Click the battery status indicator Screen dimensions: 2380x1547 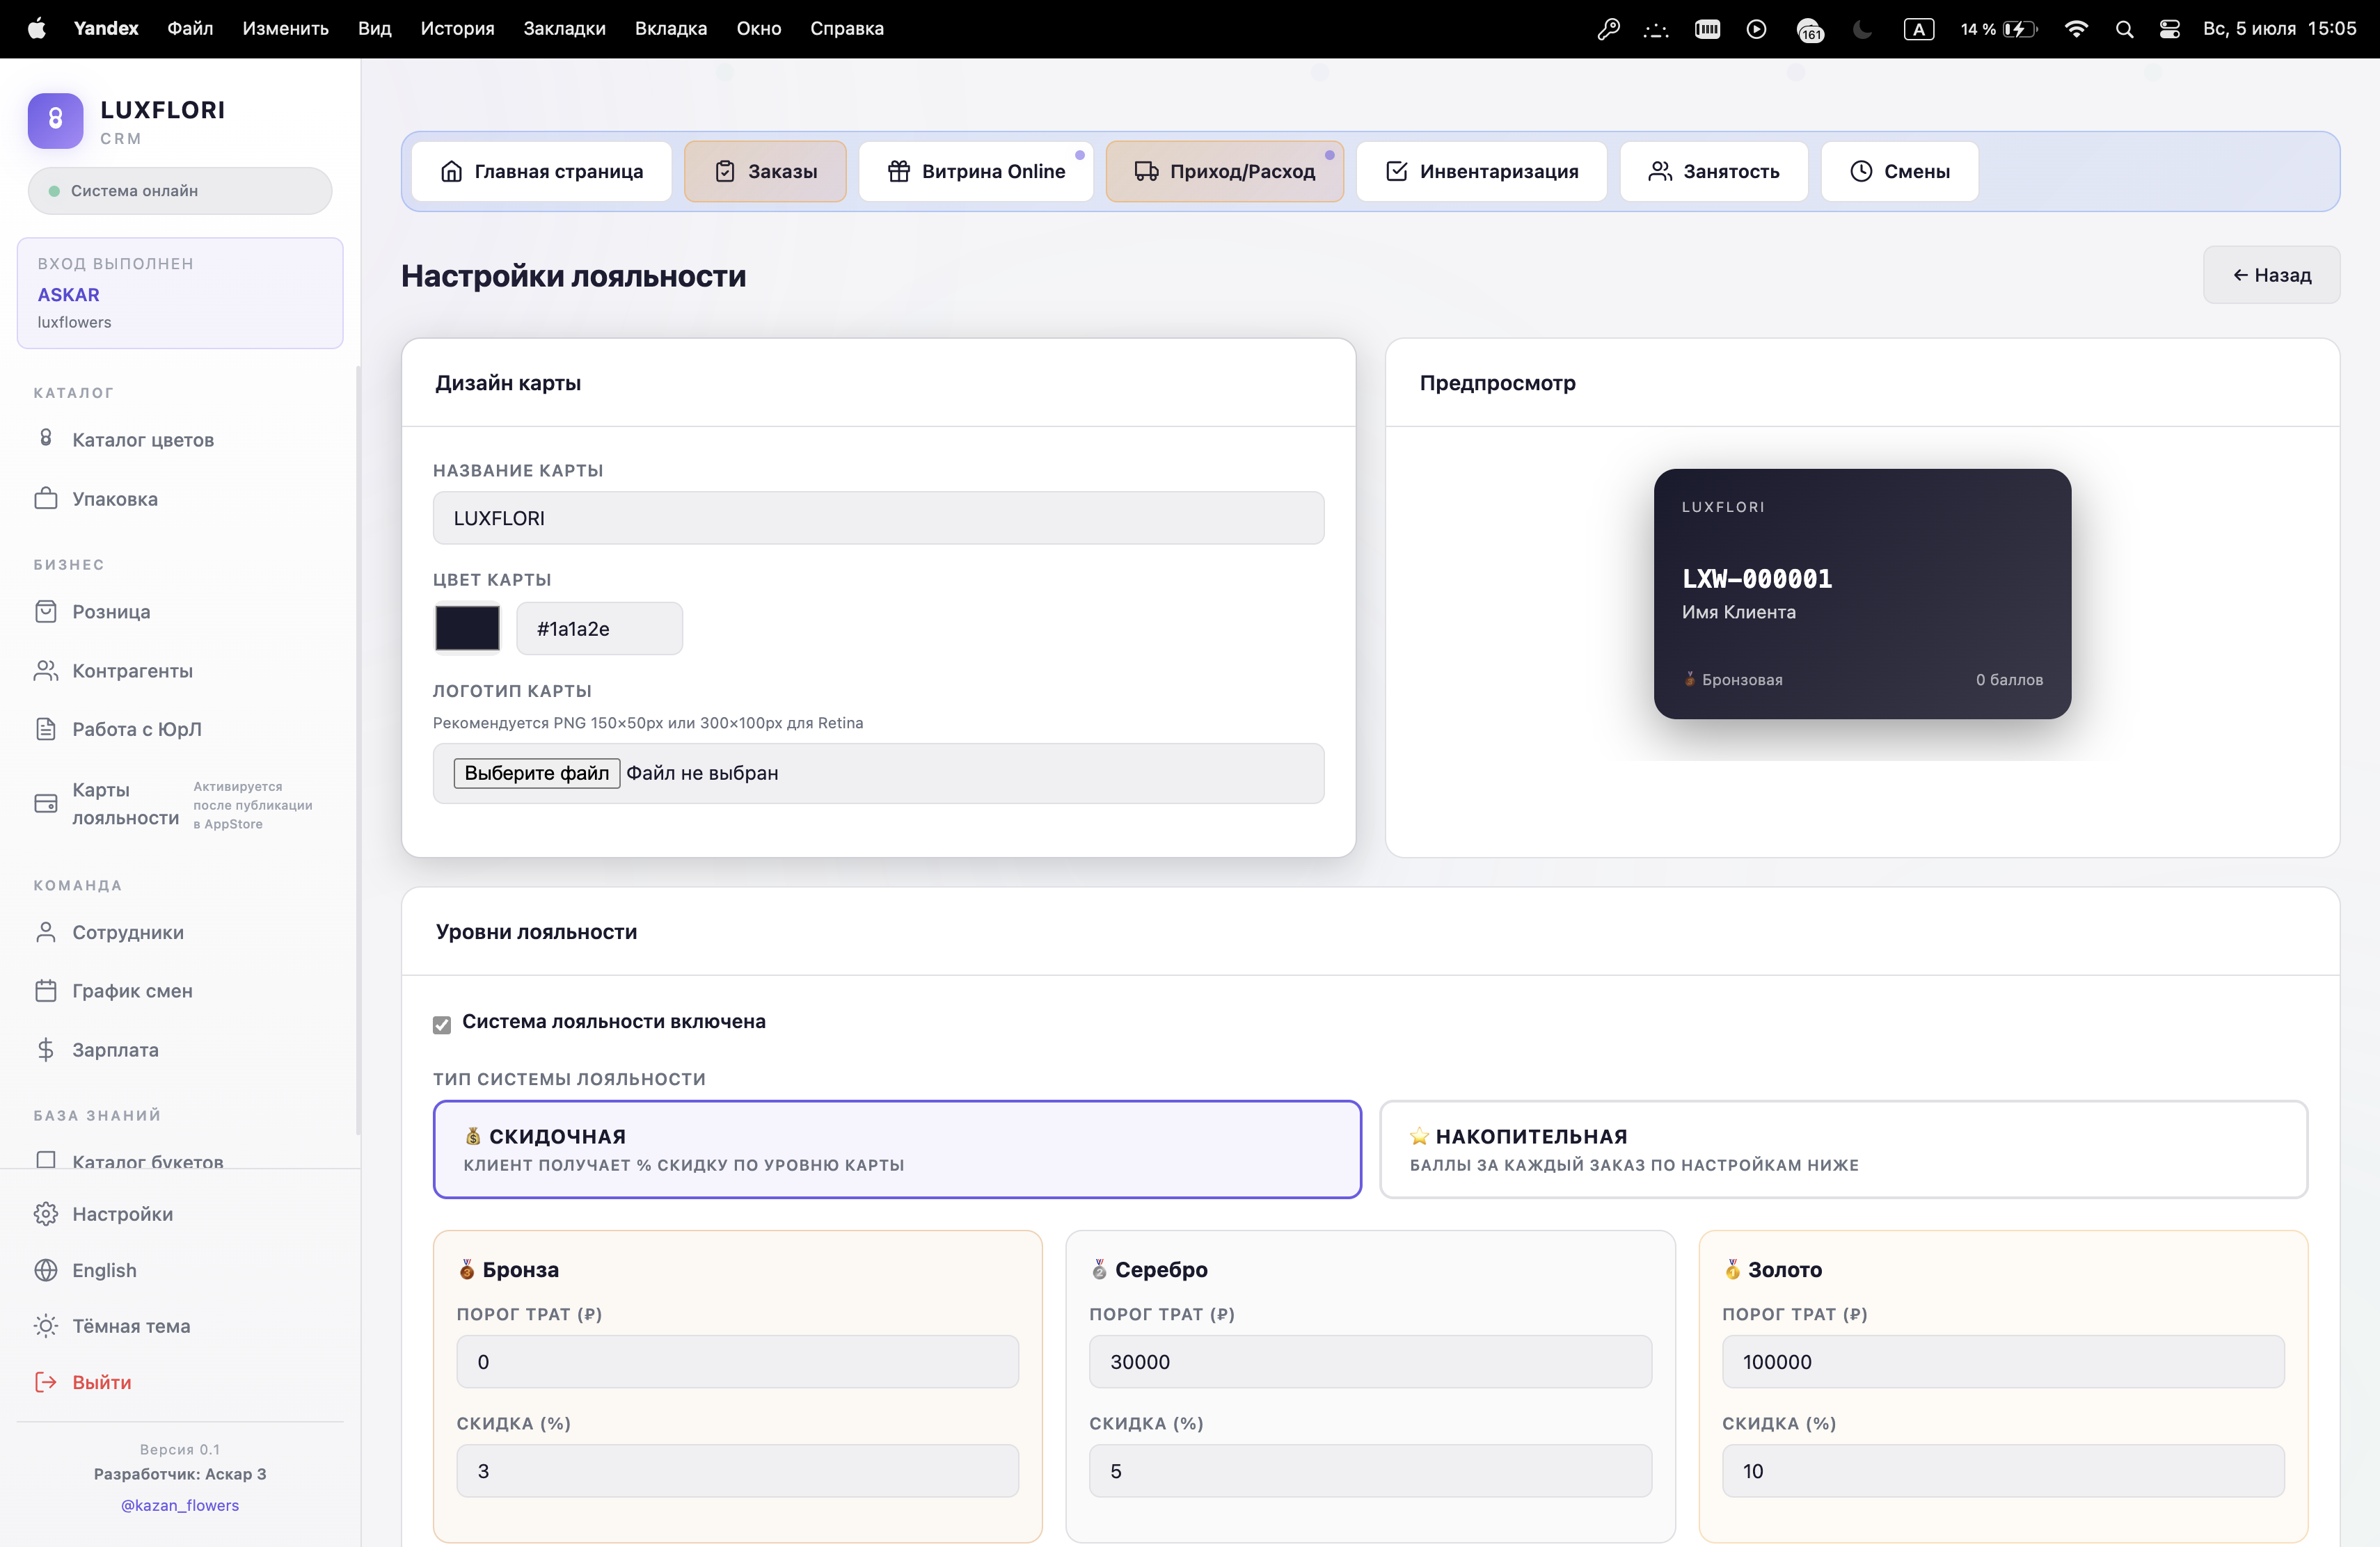[1999, 29]
